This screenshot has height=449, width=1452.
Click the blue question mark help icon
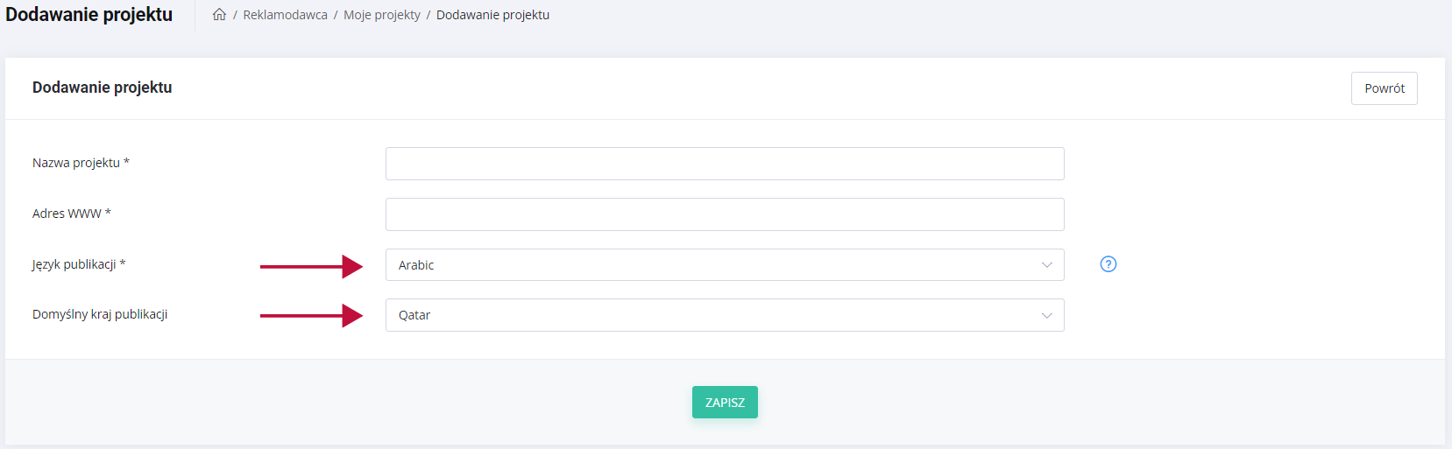point(1108,264)
